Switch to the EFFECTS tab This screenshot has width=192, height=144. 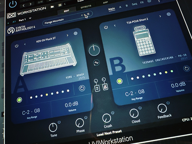(86, 7)
